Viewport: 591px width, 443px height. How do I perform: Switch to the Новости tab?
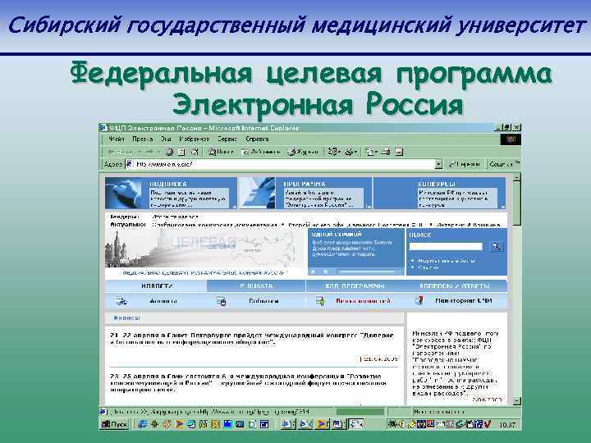156,286
